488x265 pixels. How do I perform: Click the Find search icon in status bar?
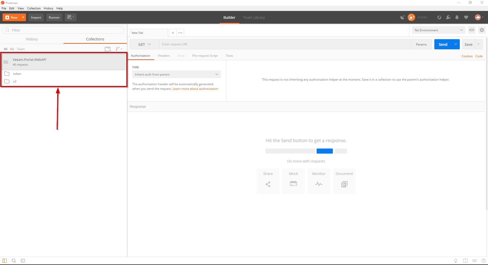(14, 260)
